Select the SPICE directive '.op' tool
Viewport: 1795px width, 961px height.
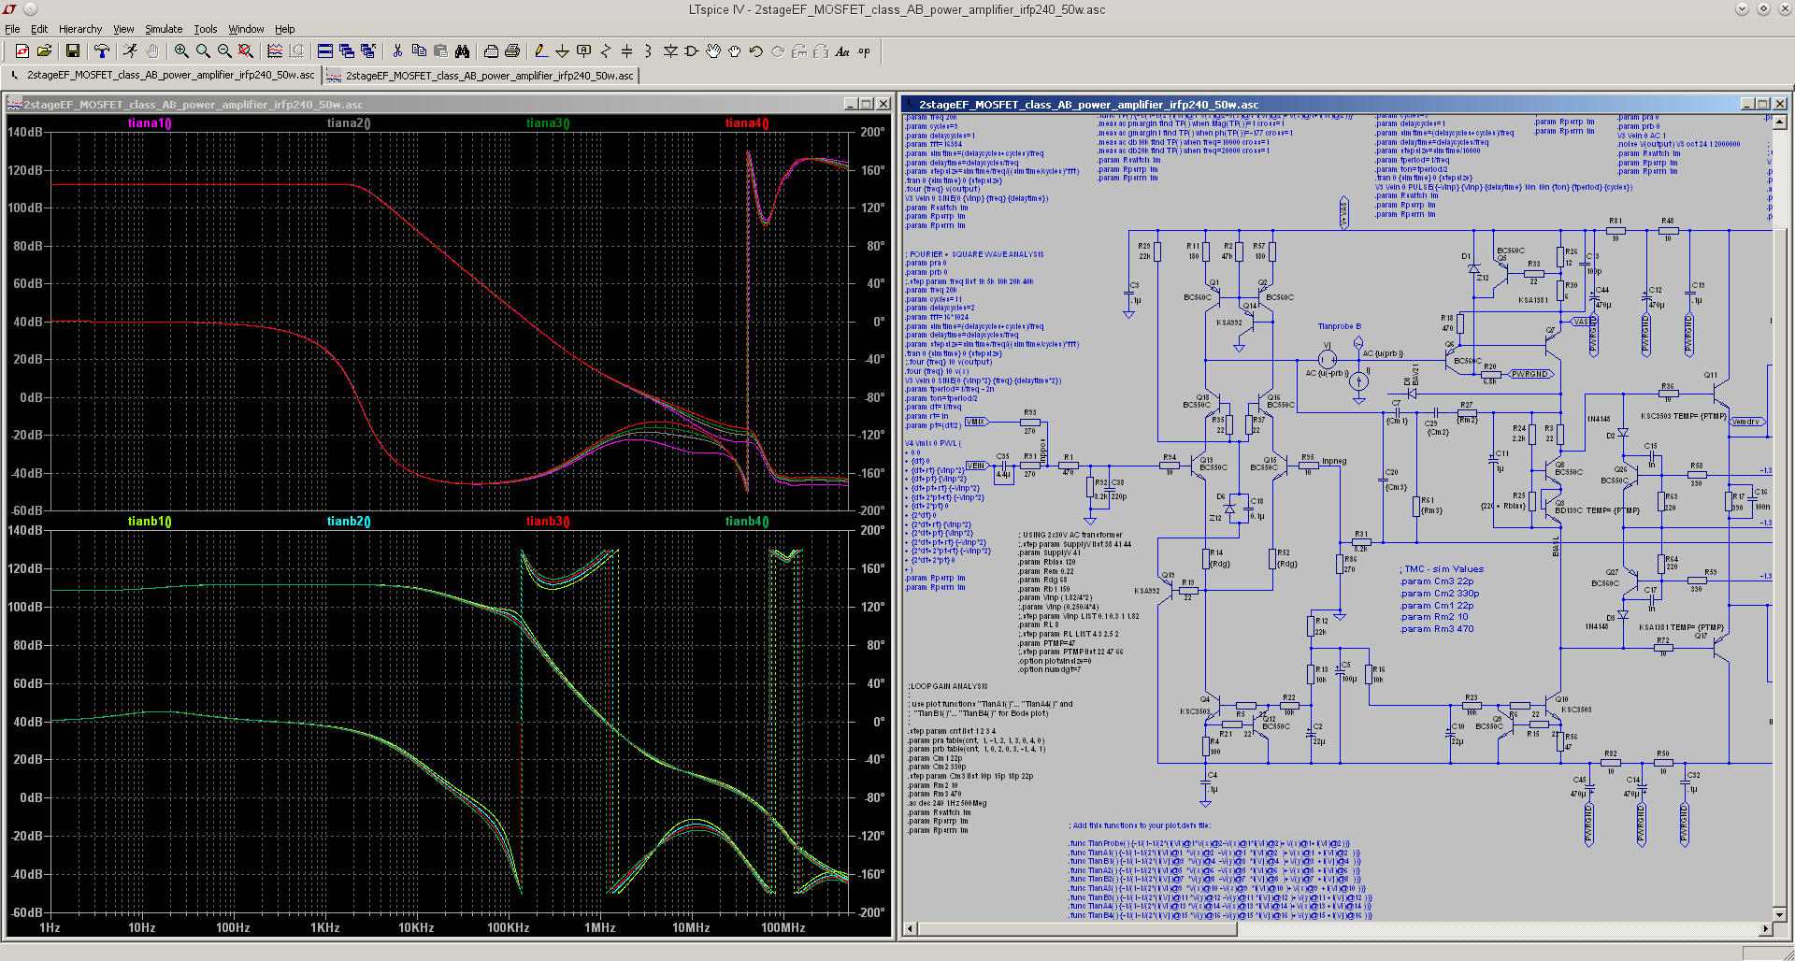click(x=864, y=51)
